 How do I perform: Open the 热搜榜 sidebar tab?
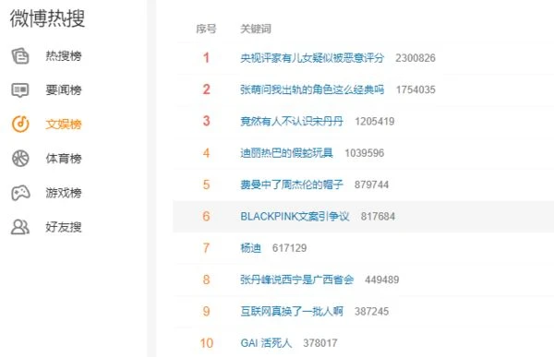[x=64, y=55]
